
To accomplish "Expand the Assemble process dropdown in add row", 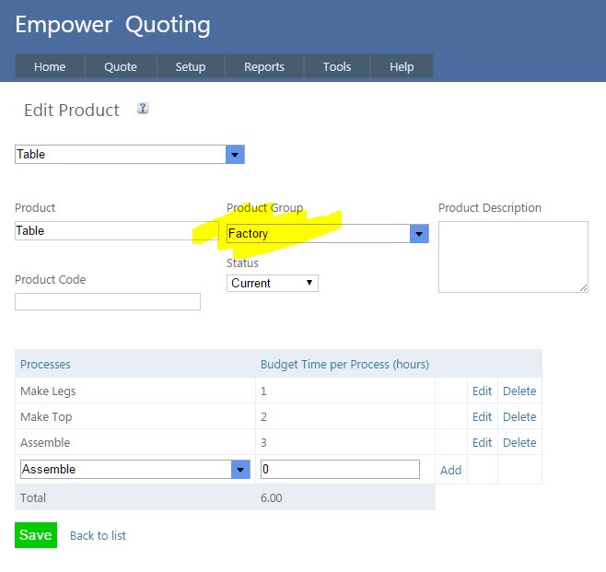I will (x=240, y=470).
